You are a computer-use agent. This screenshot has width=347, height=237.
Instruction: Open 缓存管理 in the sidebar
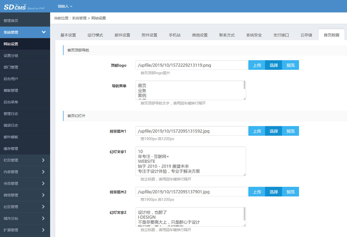click(x=25, y=148)
